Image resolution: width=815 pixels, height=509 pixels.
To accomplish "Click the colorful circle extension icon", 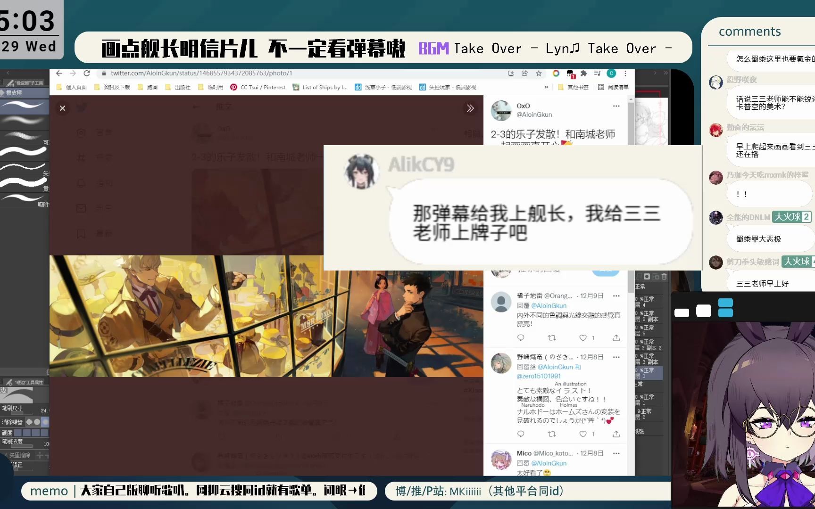I will 556,74.
